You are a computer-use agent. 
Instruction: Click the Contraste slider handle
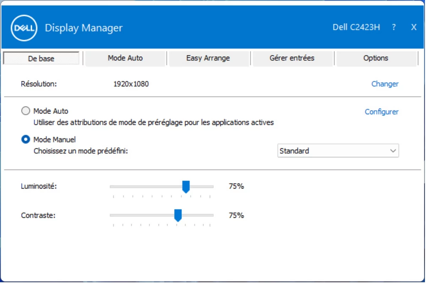[178, 215]
